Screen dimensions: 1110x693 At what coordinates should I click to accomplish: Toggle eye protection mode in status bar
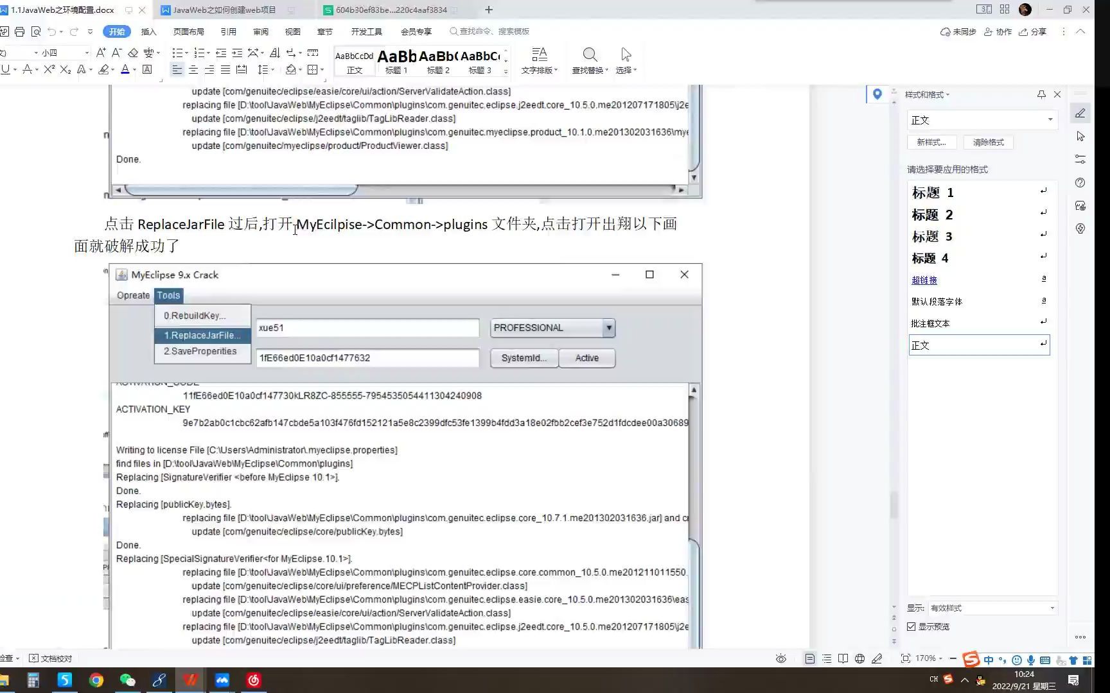click(x=781, y=658)
